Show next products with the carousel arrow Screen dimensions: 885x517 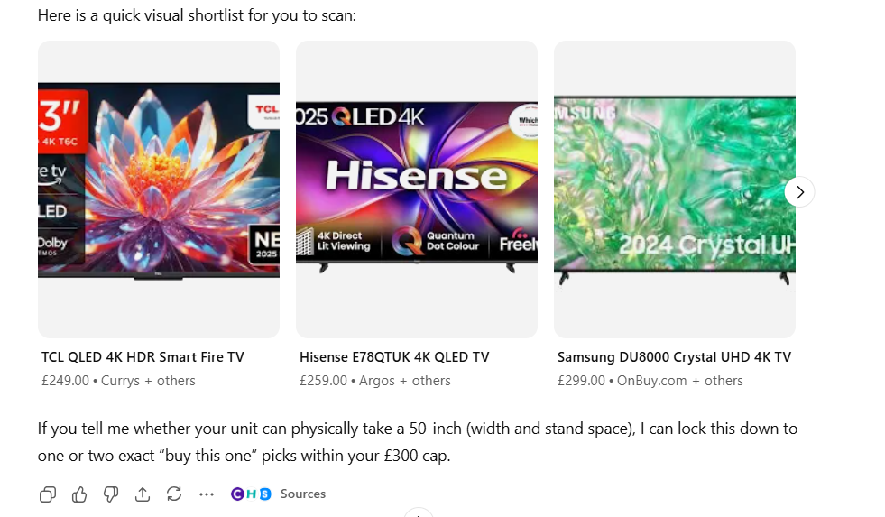[x=799, y=192]
